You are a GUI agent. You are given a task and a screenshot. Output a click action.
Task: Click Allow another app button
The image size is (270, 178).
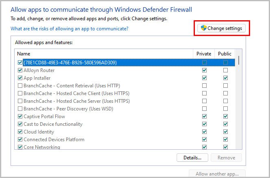click(217, 174)
